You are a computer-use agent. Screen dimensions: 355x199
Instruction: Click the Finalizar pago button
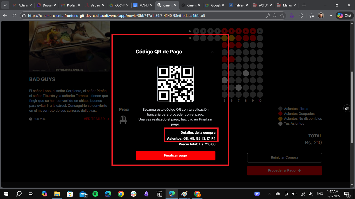click(175, 155)
